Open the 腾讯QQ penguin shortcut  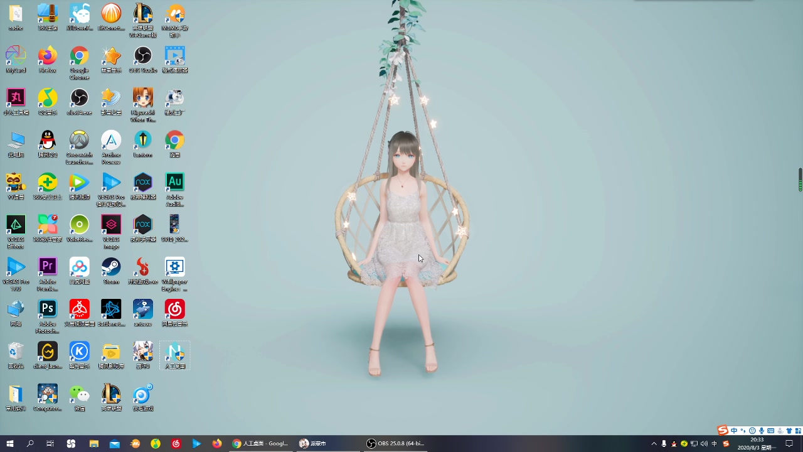tap(48, 144)
